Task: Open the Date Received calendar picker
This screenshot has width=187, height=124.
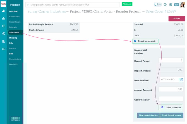Action: (181, 80)
